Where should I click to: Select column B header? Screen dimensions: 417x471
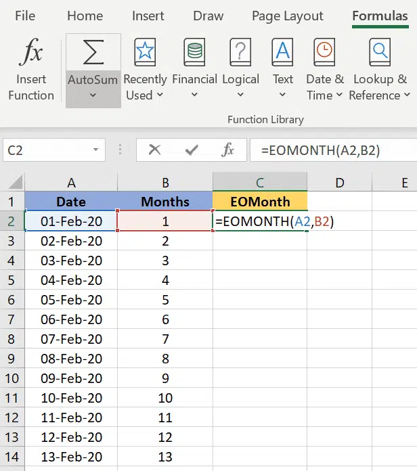click(165, 182)
